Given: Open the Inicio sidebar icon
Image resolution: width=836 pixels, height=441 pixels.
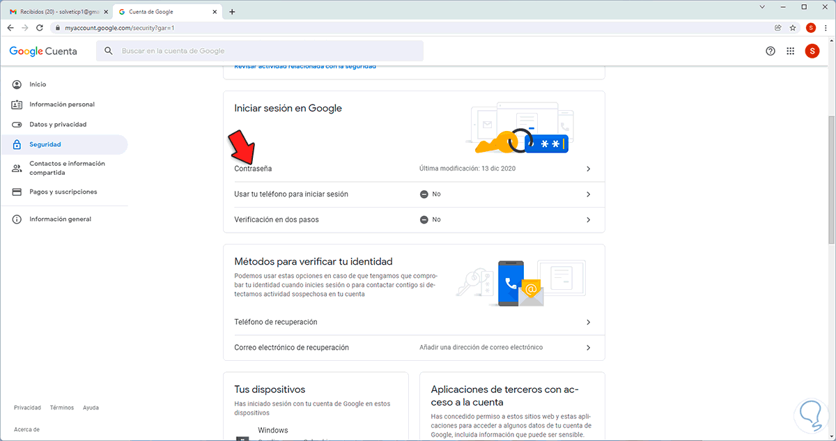Looking at the screenshot, I should pyautogui.click(x=17, y=84).
